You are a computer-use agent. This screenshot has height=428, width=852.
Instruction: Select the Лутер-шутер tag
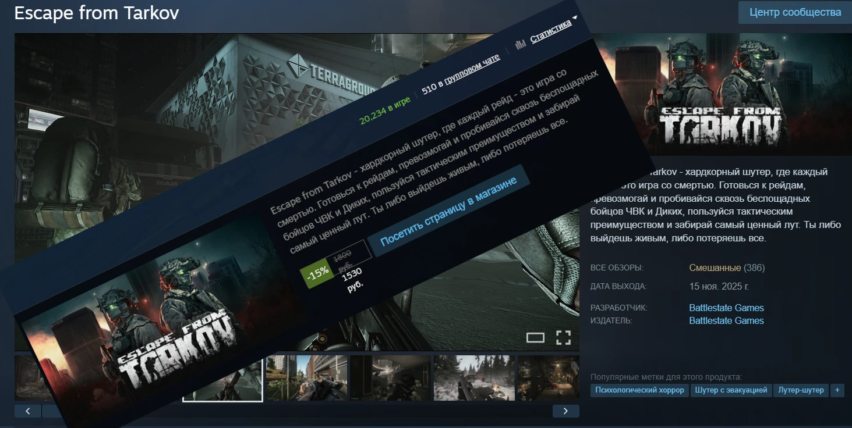coord(801,390)
